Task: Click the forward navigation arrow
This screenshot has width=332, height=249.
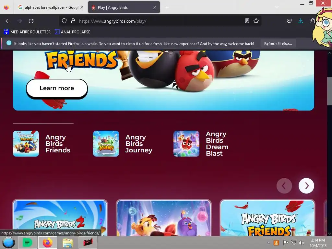Action: [19, 21]
